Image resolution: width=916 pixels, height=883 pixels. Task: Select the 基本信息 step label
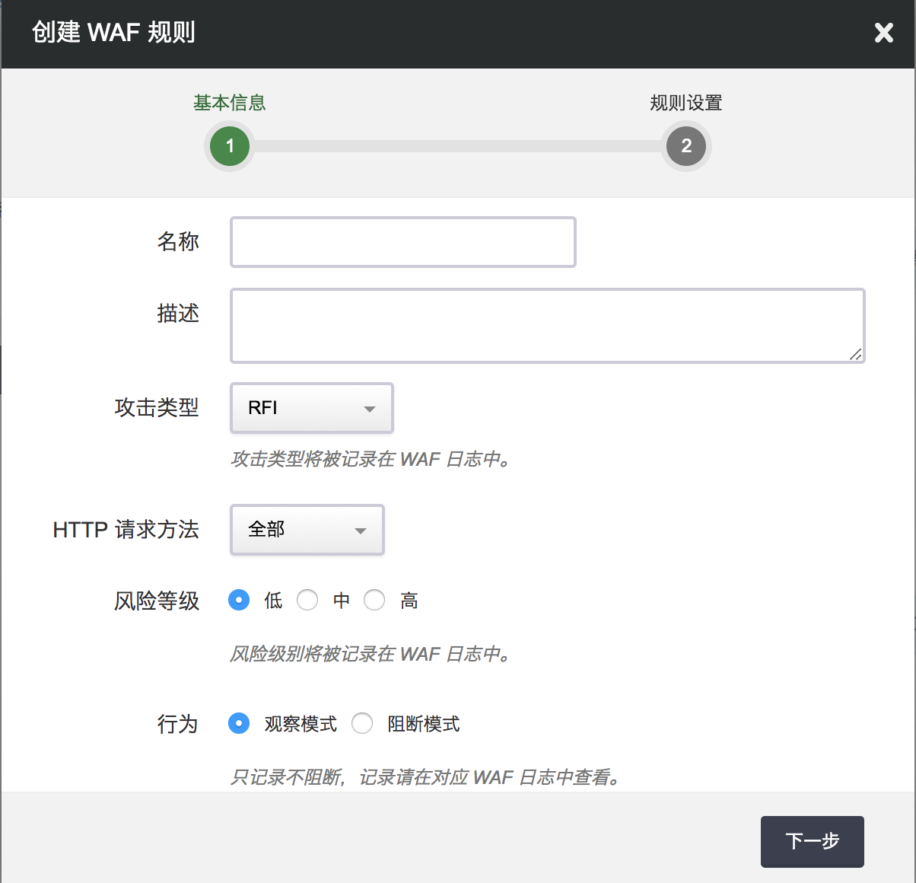point(230,103)
